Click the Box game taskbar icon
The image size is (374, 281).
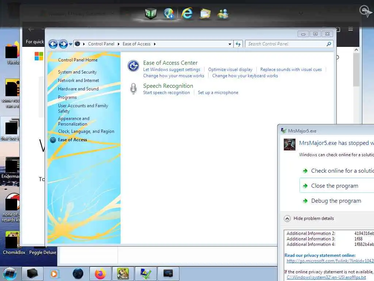pos(123,274)
